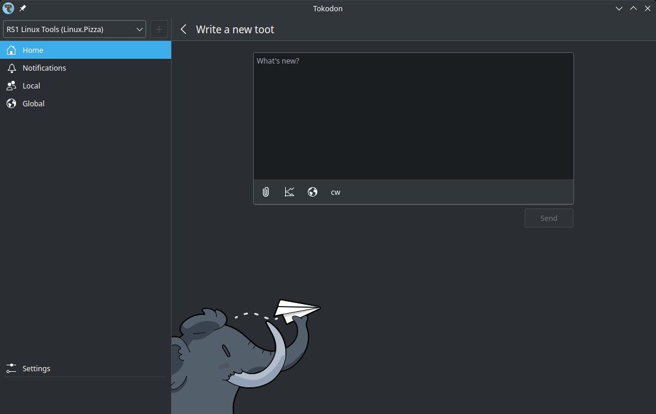This screenshot has height=414, width=656.
Task: Toggle the cw content warning button
Action: coord(336,192)
